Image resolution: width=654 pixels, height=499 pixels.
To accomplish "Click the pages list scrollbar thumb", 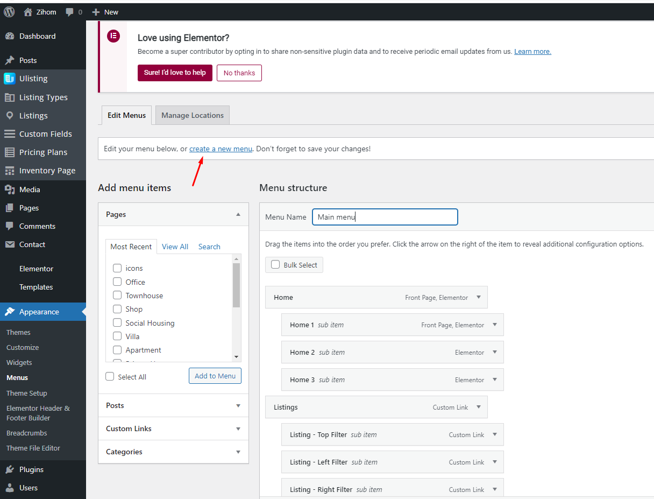I will pos(236,285).
